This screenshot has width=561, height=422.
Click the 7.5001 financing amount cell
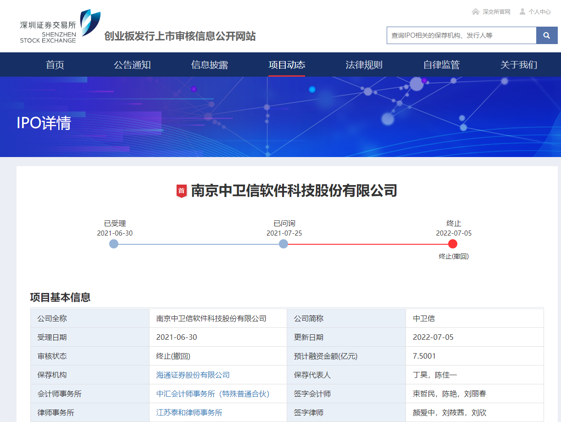(474, 356)
